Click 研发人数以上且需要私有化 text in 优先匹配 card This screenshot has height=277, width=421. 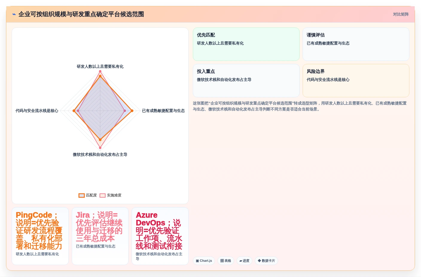(x=220, y=43)
